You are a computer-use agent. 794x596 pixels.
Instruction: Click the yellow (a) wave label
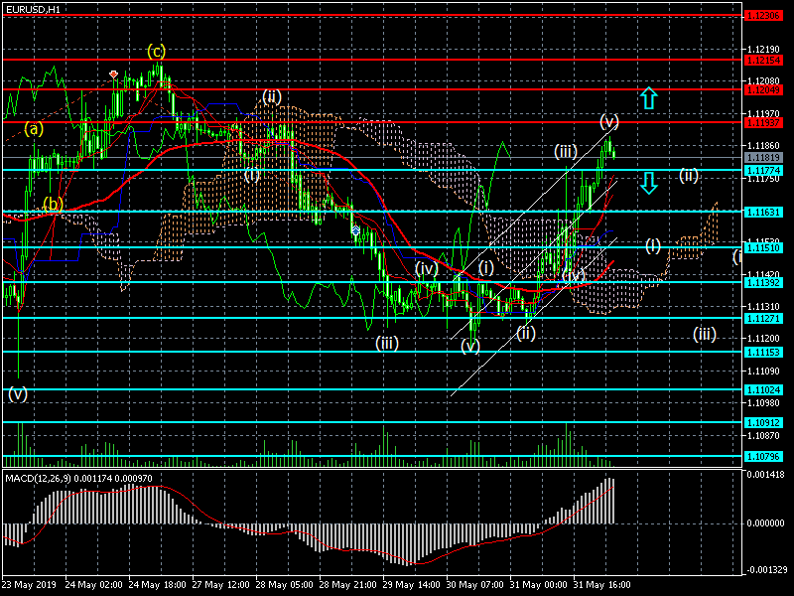click(35, 128)
